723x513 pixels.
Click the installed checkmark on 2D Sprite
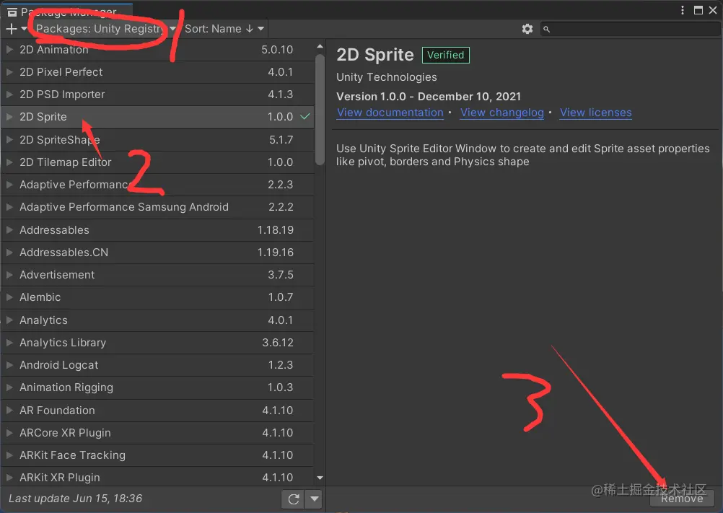pos(304,117)
